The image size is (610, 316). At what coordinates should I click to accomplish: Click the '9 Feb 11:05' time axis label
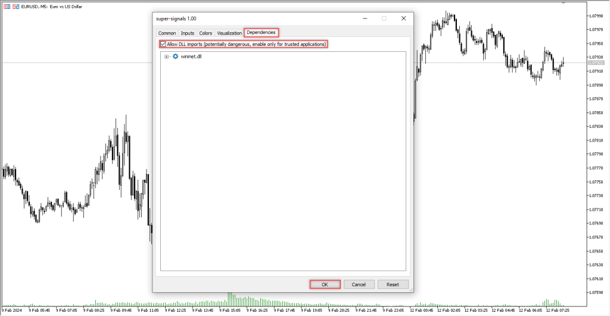pyautogui.click(x=148, y=310)
